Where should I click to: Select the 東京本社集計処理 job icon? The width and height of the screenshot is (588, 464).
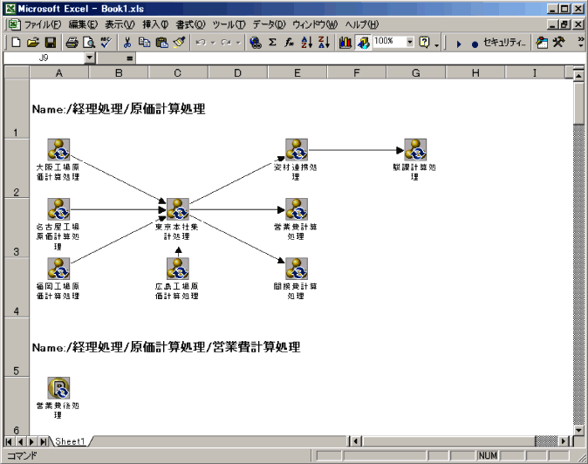[x=177, y=209]
